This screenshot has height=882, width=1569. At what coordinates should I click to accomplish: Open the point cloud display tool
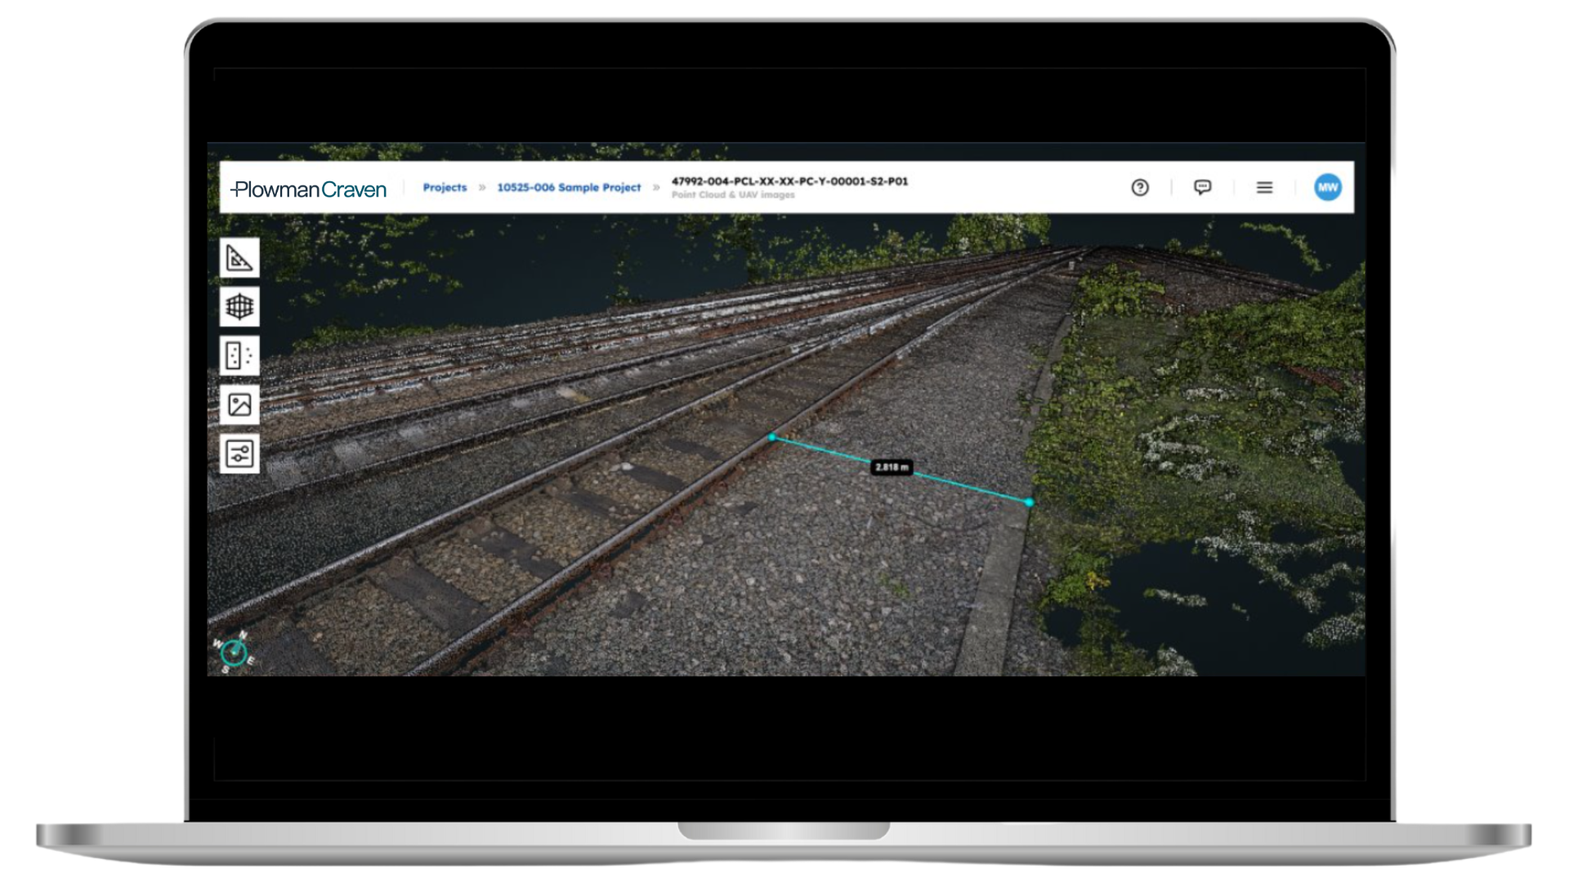point(239,355)
